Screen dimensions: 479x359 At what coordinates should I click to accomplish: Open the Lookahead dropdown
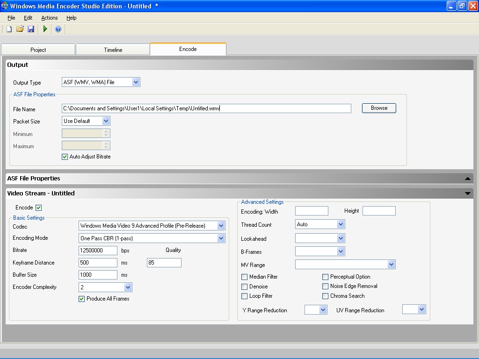pyautogui.click(x=341, y=238)
